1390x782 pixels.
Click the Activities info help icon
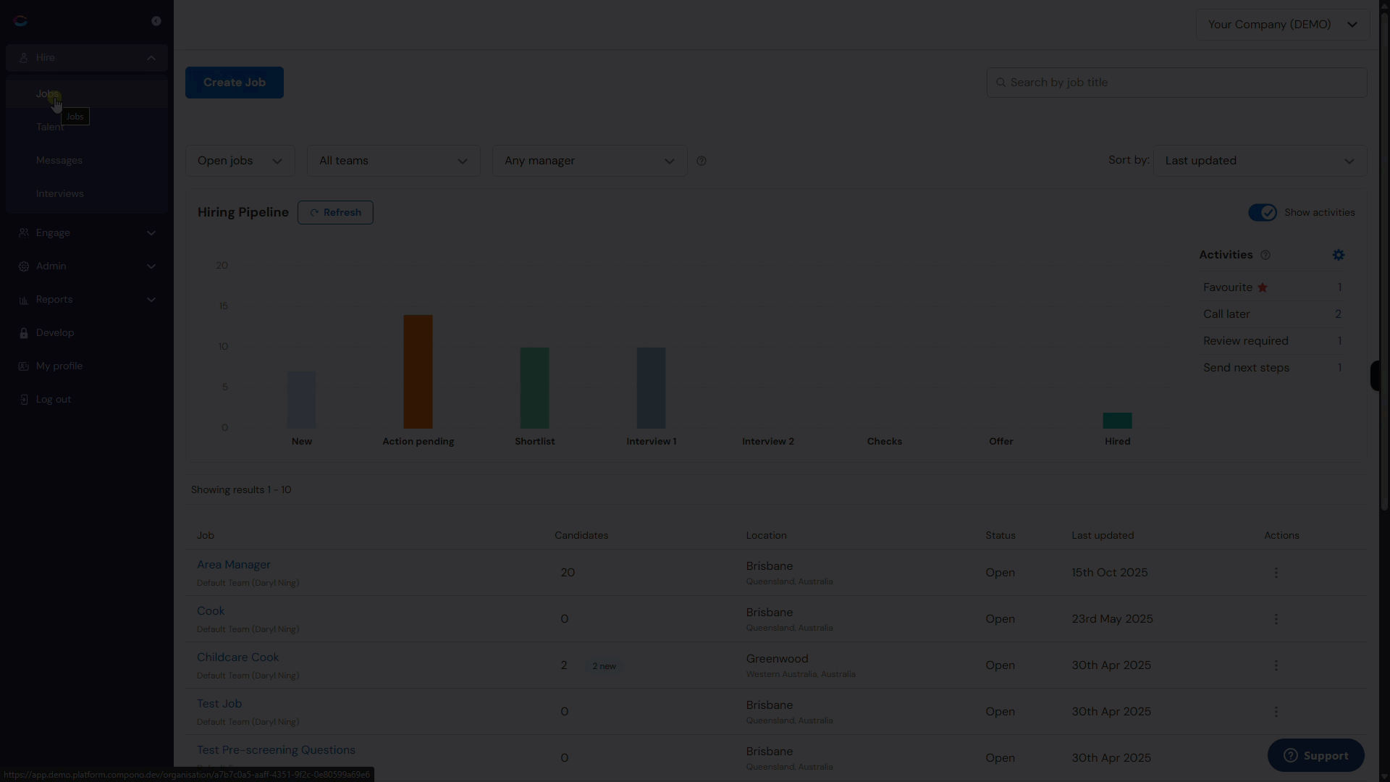(1265, 255)
